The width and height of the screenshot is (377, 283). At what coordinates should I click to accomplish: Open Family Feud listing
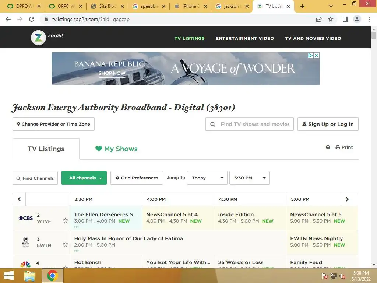306,262
